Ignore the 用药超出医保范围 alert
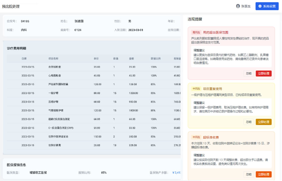Screen dimensions: 282x181 tap(248, 73)
